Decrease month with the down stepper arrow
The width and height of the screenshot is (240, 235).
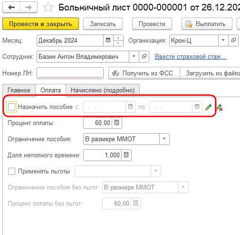coord(118,43)
